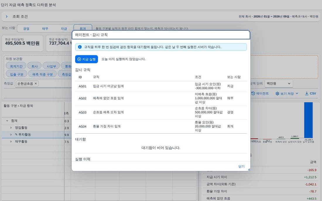
Task: Select the AG01 rule row ID
Action: point(82,86)
